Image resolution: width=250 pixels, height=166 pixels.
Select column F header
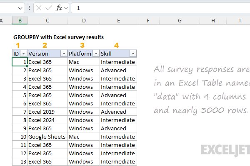(148, 20)
